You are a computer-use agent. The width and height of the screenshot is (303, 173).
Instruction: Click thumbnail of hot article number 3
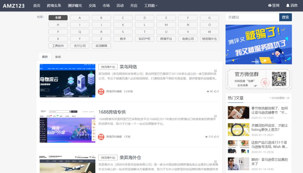click(238, 147)
